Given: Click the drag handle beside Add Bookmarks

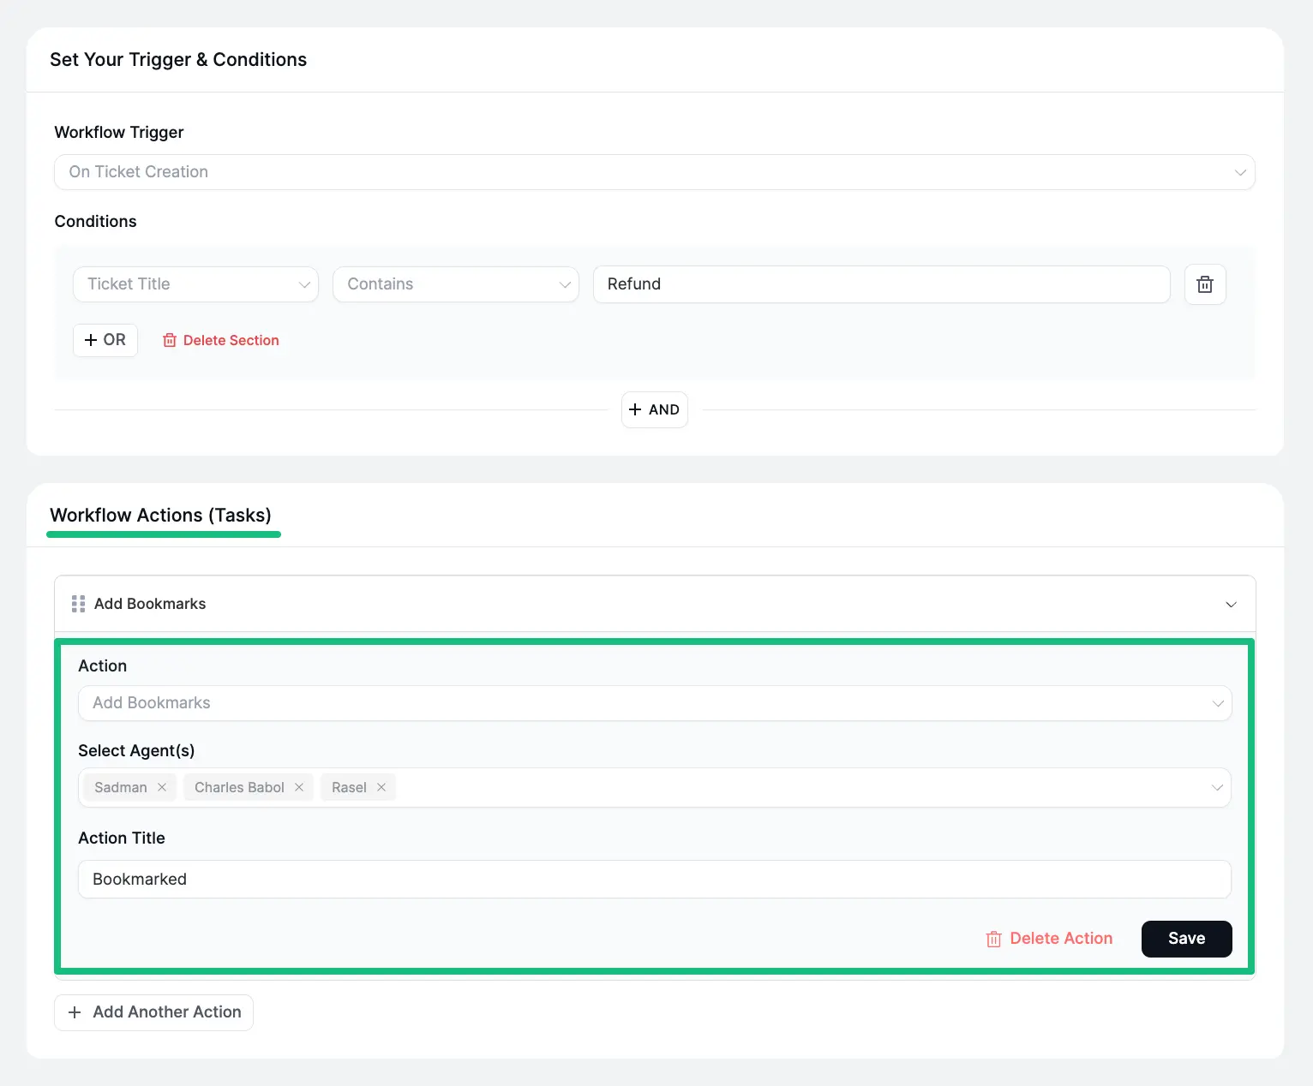Looking at the screenshot, I should click(x=78, y=603).
